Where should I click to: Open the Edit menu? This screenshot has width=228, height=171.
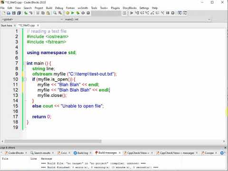9,8
